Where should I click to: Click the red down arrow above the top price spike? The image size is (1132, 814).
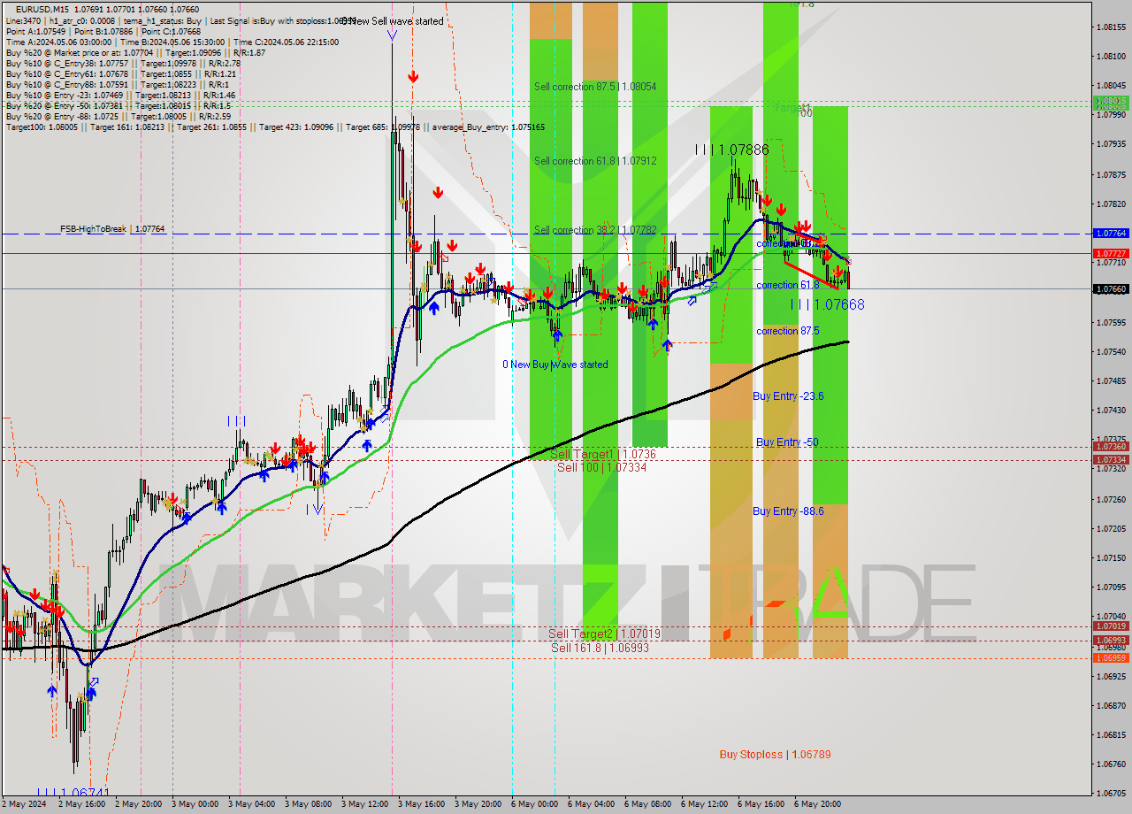tap(413, 76)
